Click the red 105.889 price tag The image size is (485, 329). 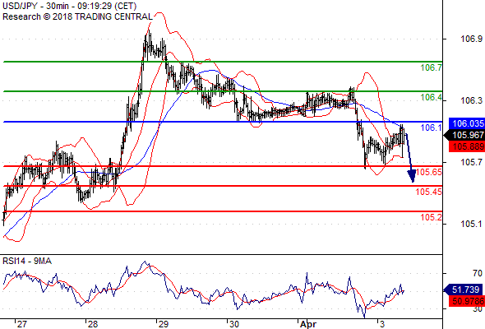tap(467, 146)
